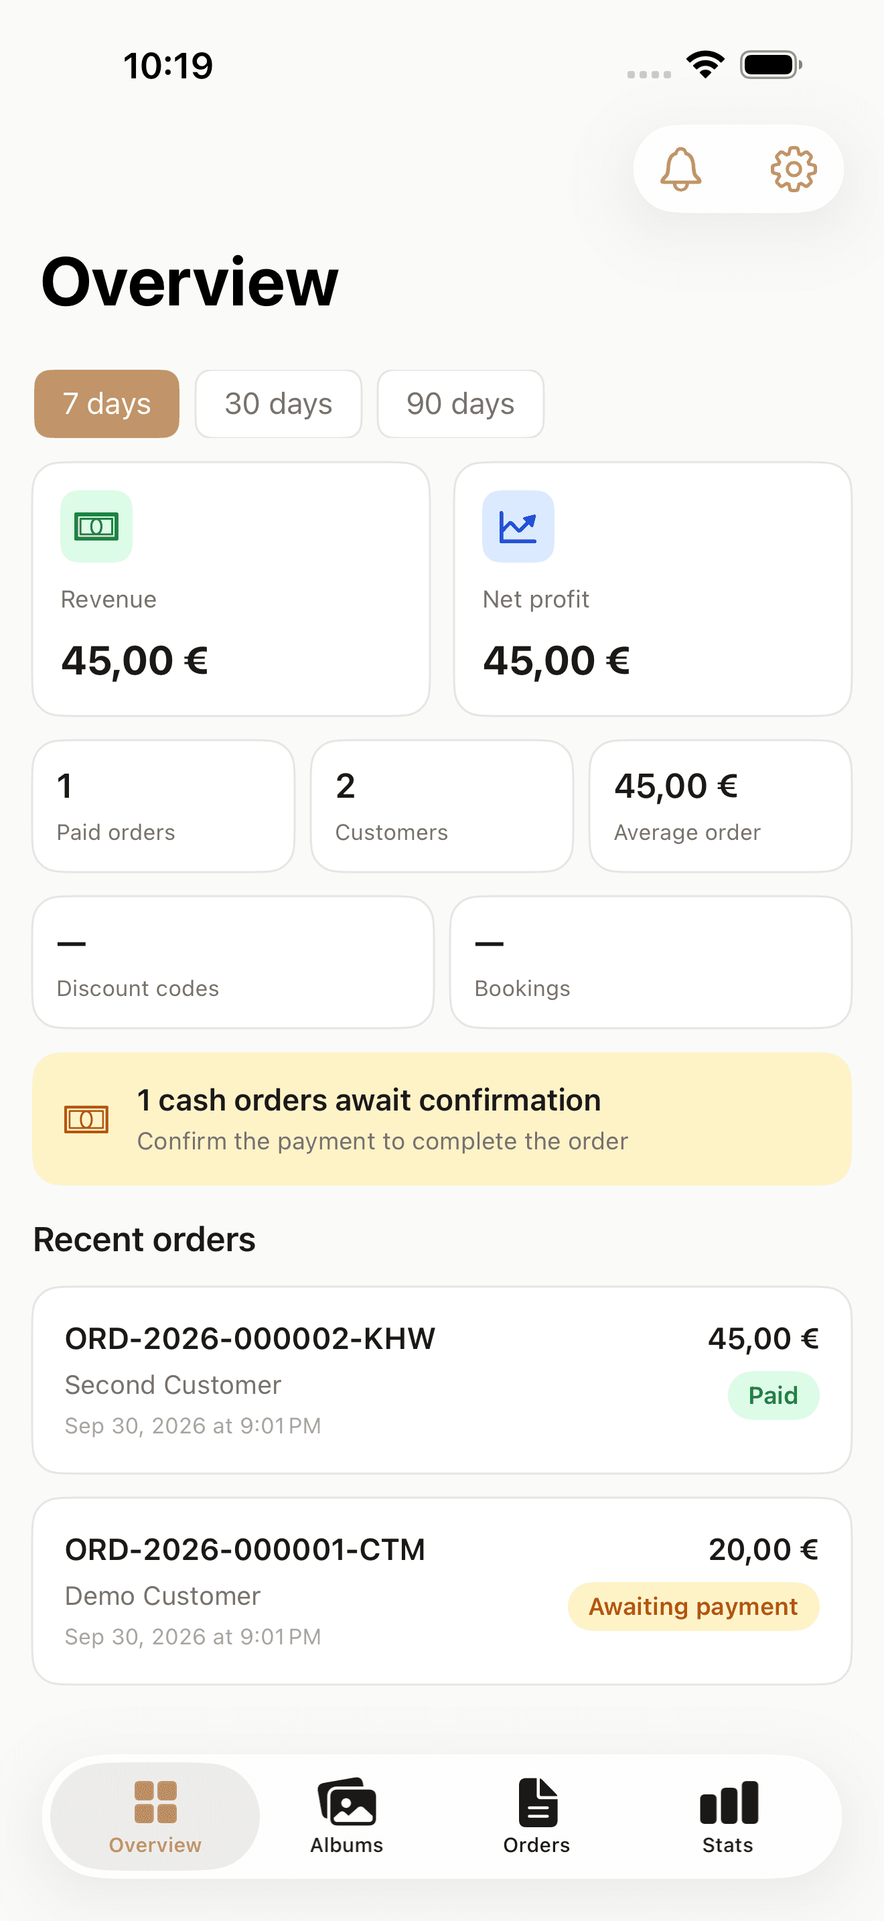Viewport: 884px width, 1921px height.
Task: Open order ORD-2026-000001-CTM from Demo Customer
Action: pos(442,1591)
